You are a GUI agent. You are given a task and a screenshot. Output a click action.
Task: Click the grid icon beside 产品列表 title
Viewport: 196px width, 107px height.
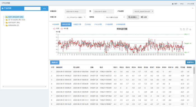pyautogui.click(x=2, y=8)
